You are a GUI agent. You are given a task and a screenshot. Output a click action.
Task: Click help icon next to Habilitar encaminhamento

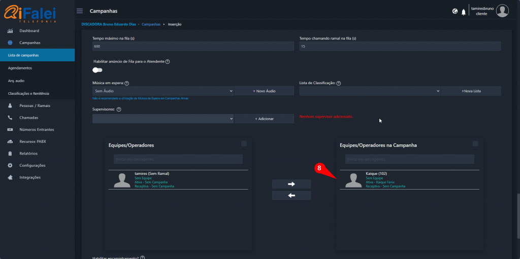point(143,257)
